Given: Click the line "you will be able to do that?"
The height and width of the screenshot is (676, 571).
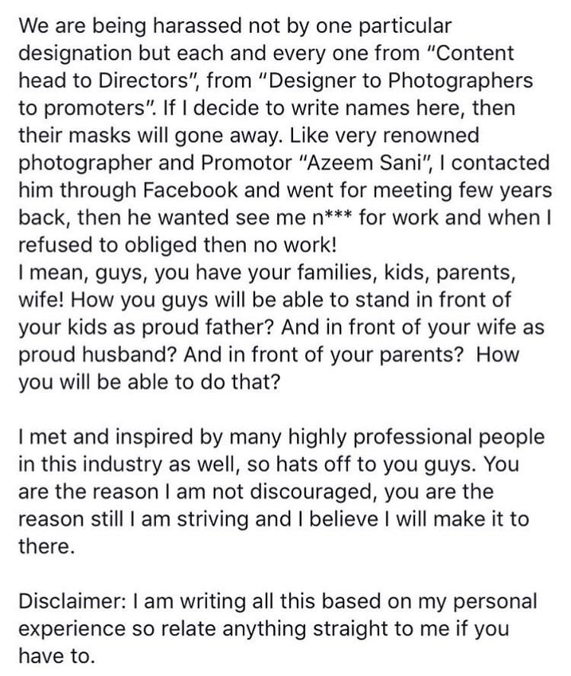Looking at the screenshot, I should [x=149, y=382].
